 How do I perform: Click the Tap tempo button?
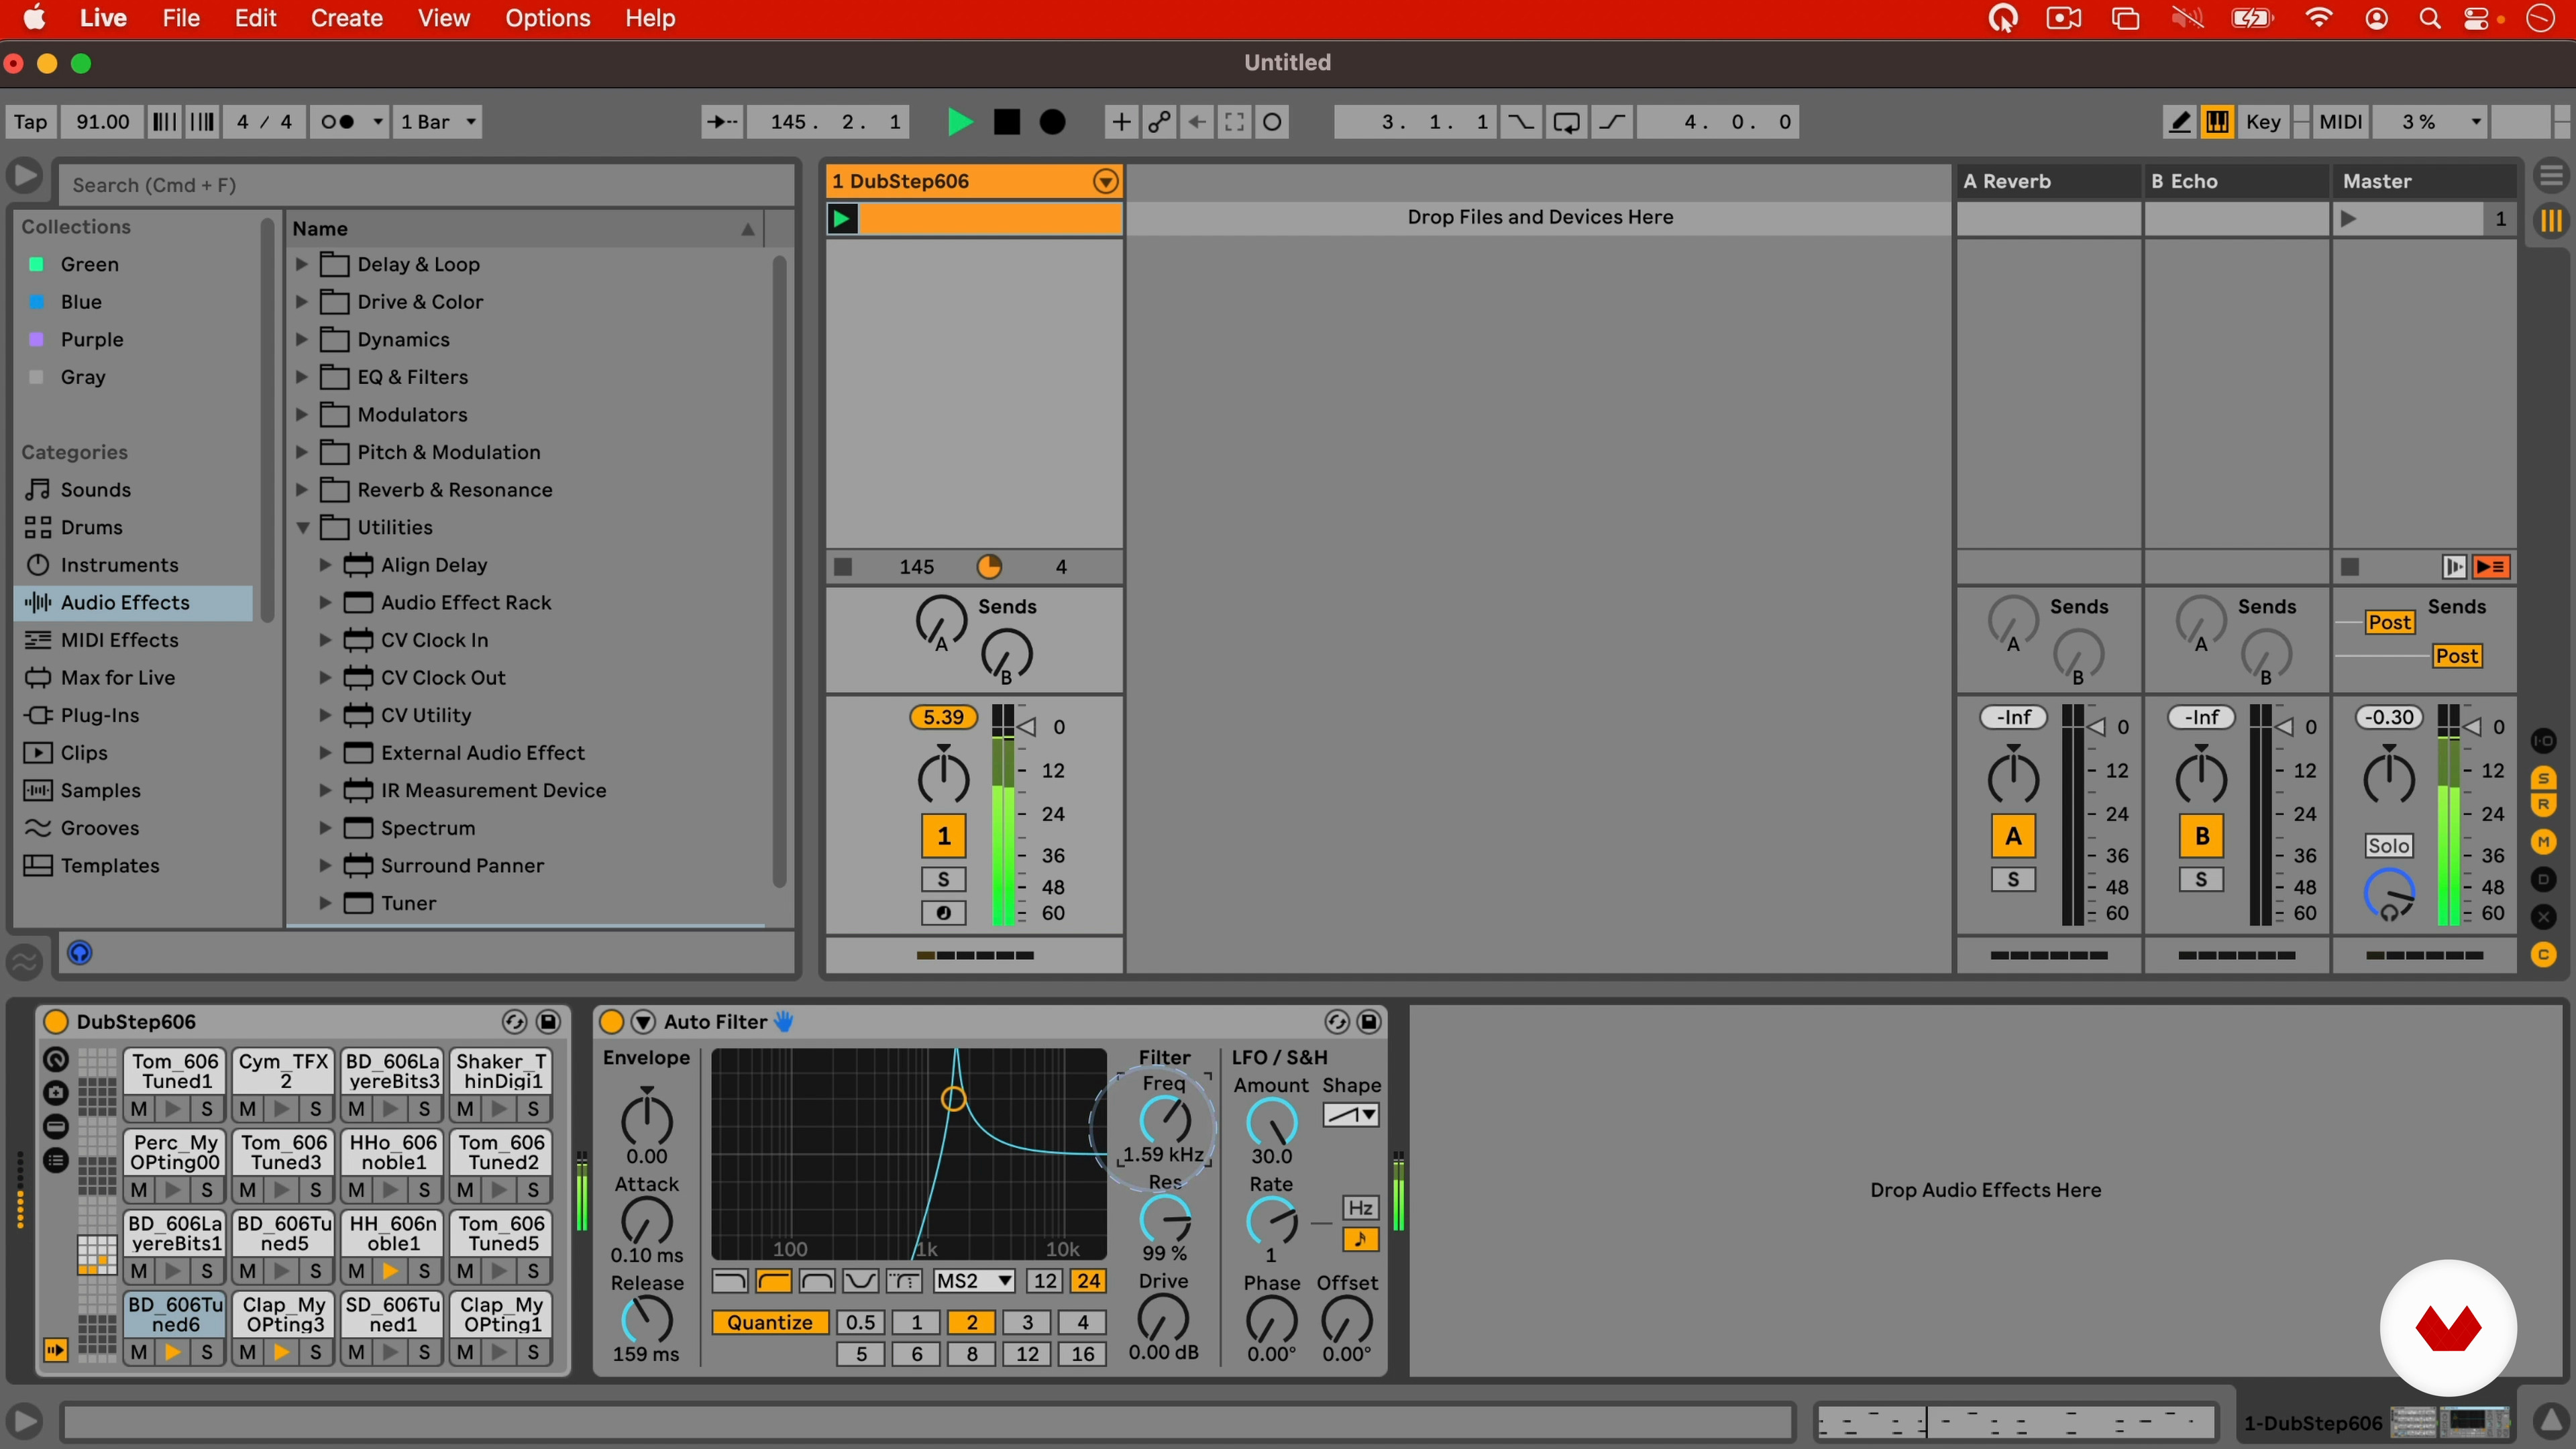pyautogui.click(x=30, y=122)
